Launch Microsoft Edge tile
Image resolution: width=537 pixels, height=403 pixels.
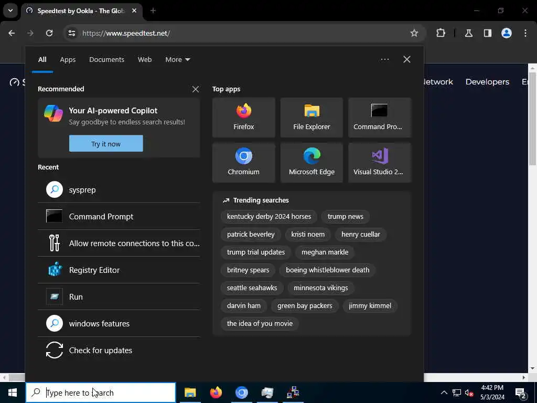[x=312, y=163]
